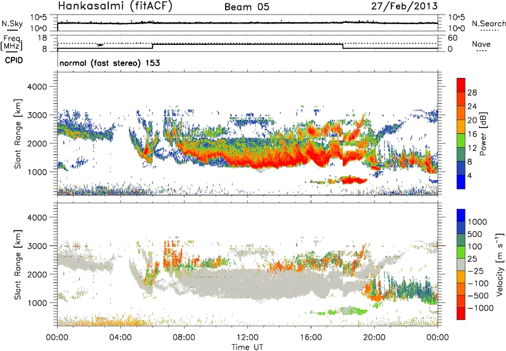Click the Time UT axis label
506x351 pixels.
tap(247, 347)
